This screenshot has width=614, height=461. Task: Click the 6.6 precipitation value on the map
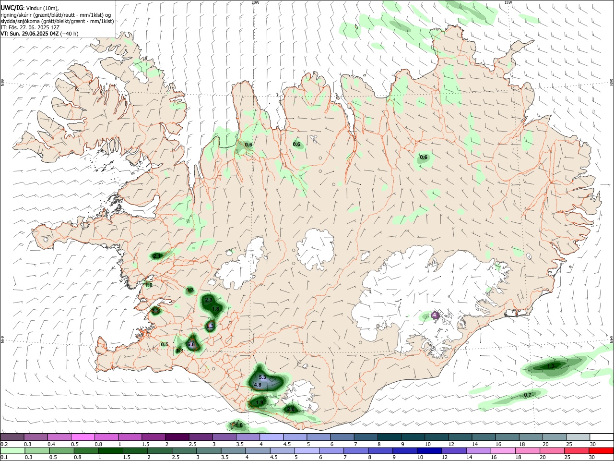[191, 344]
